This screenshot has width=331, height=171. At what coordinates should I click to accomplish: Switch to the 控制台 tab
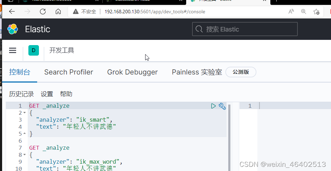click(x=20, y=72)
